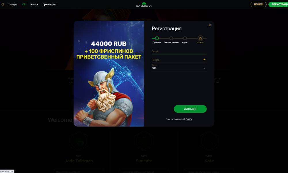
Task: Open Промоакции in top navigation
Action: [x=49, y=5]
